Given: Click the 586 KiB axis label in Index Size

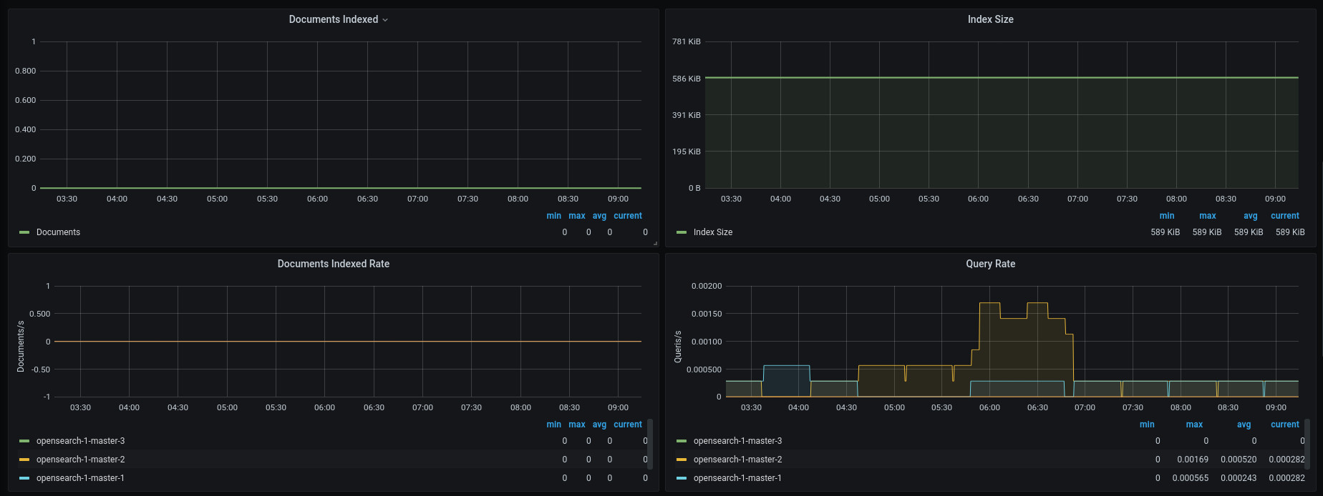Looking at the screenshot, I should (687, 79).
